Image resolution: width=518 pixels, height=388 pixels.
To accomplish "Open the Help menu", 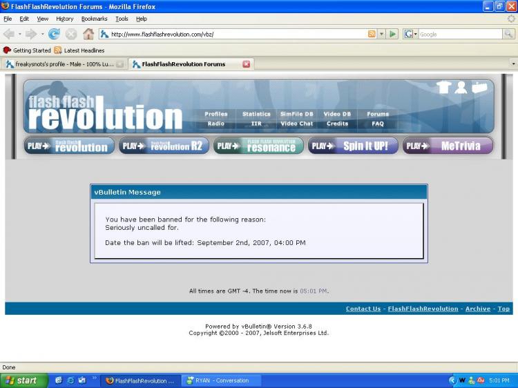I will (x=142, y=19).
